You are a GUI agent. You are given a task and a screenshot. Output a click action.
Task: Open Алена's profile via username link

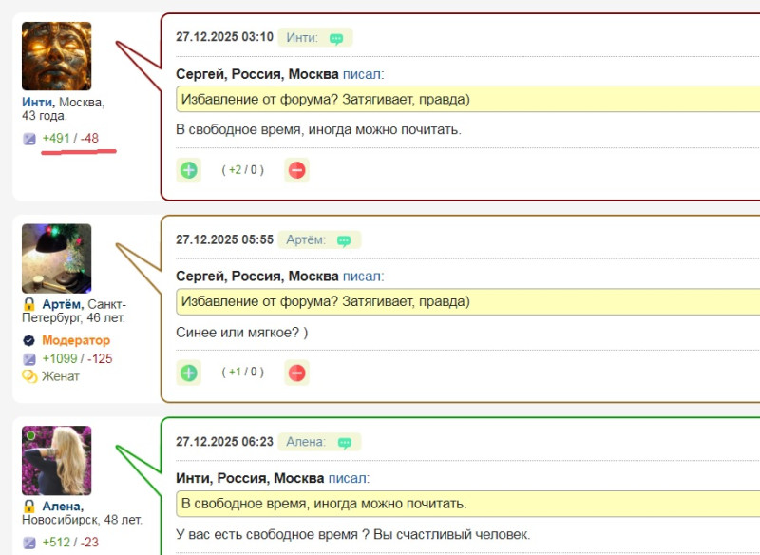(x=63, y=506)
